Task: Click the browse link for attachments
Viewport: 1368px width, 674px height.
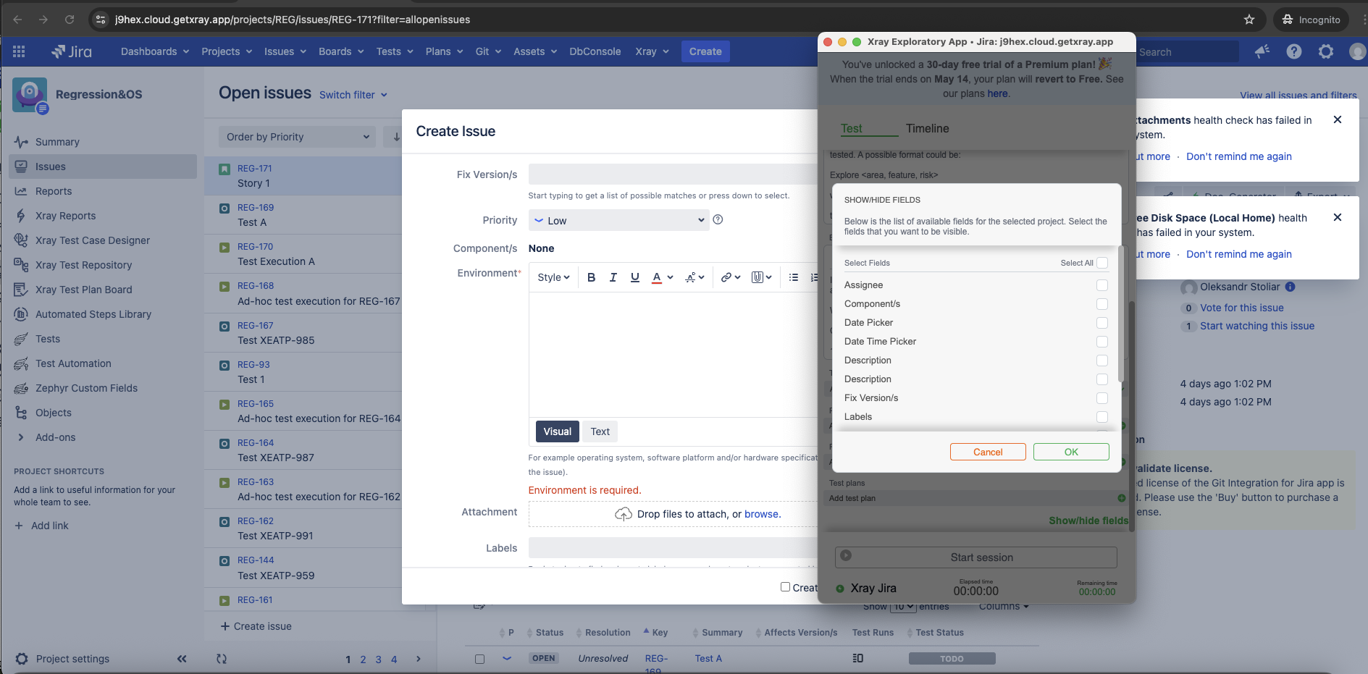Action: coord(762,514)
